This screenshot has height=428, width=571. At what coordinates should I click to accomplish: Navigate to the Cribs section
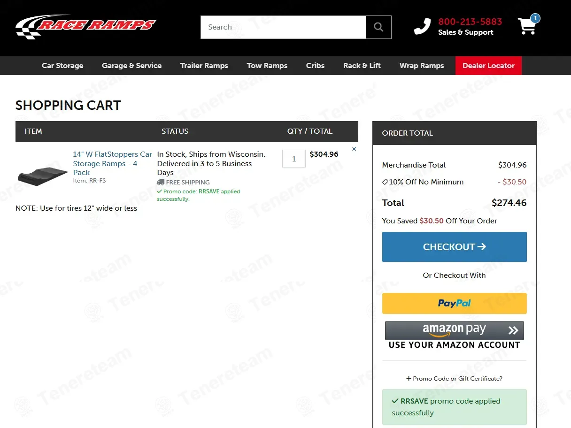(x=315, y=66)
